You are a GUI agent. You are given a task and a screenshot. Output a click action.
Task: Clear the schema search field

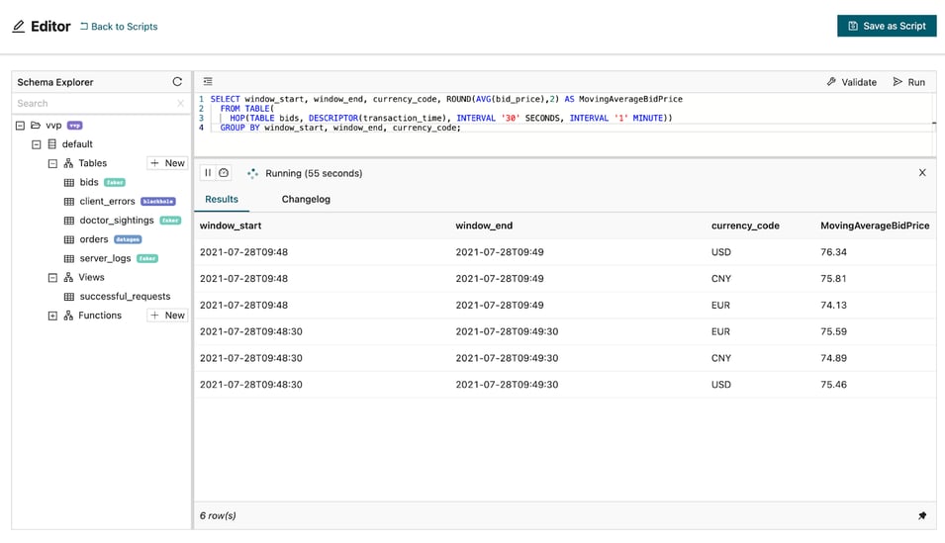coord(180,103)
